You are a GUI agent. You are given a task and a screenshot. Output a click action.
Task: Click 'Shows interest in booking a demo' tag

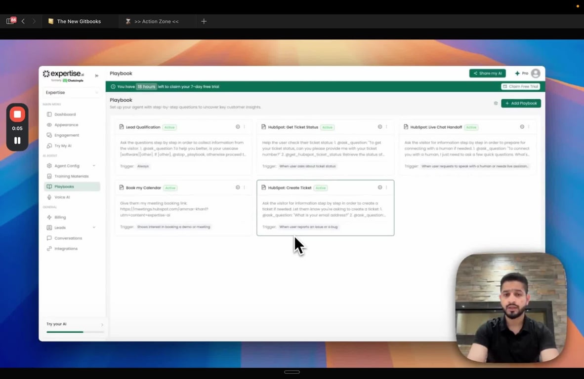pos(173,227)
